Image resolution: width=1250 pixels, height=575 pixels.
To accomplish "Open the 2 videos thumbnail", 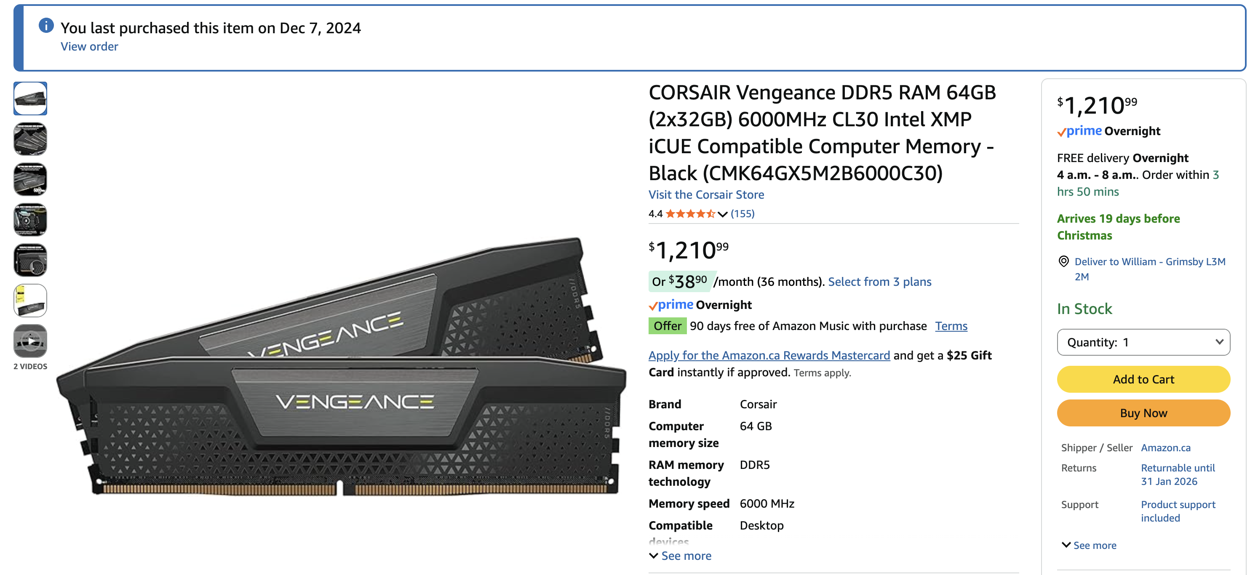I will point(30,341).
